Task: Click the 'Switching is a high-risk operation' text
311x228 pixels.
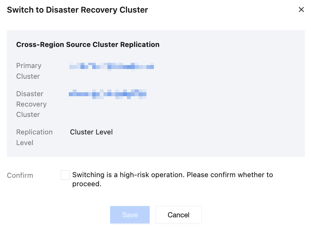Action: tap(128, 175)
